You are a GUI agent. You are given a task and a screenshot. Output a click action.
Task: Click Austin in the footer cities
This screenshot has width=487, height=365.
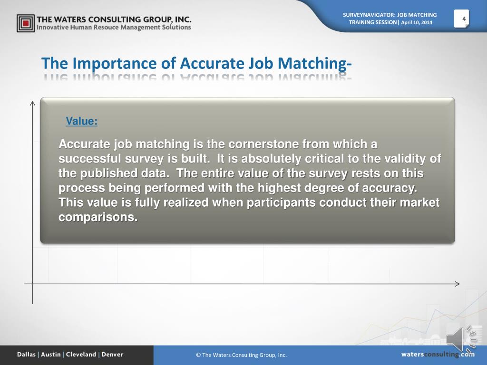coord(50,355)
